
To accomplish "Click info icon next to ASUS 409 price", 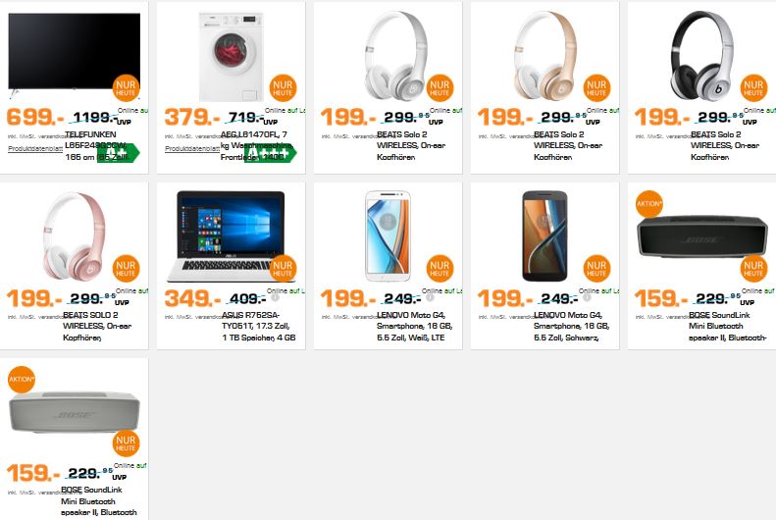I will coord(275,297).
